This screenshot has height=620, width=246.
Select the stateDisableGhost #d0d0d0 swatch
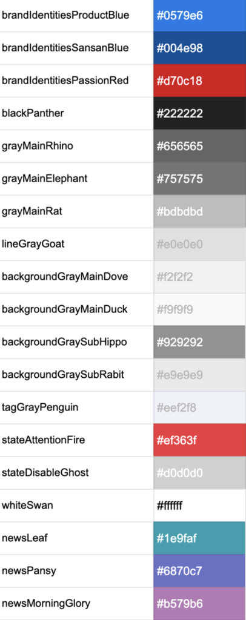pyautogui.click(x=200, y=473)
